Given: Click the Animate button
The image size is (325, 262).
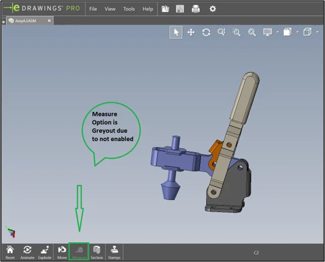Looking at the screenshot, I should pos(27,252).
